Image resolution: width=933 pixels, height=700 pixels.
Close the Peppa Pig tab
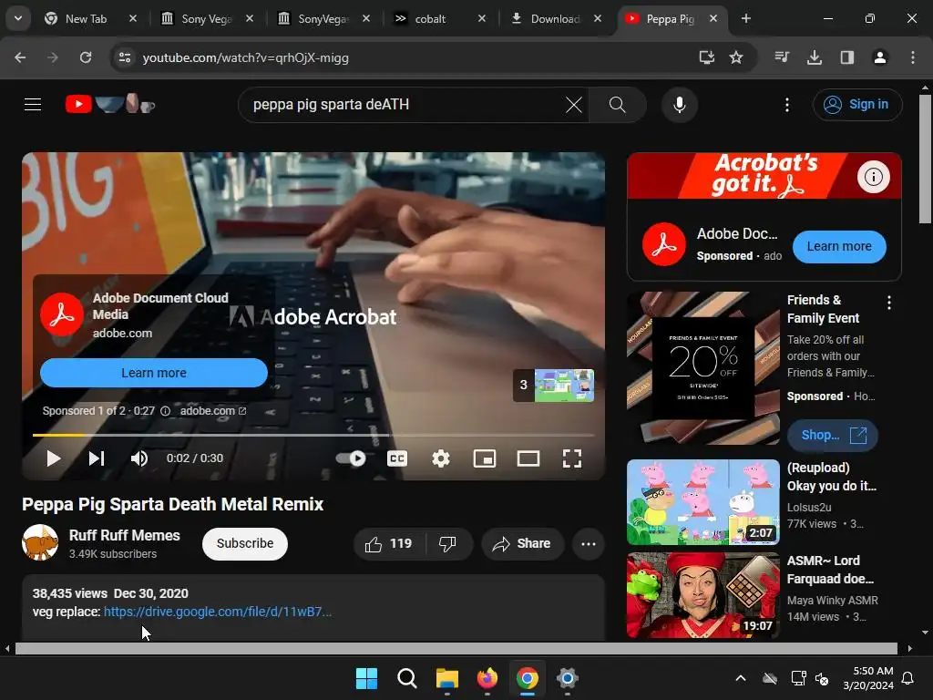[713, 19]
